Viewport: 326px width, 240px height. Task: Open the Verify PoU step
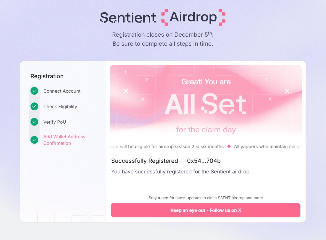click(x=55, y=122)
